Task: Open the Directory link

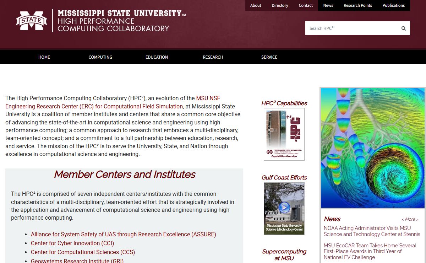Action: pos(280,5)
